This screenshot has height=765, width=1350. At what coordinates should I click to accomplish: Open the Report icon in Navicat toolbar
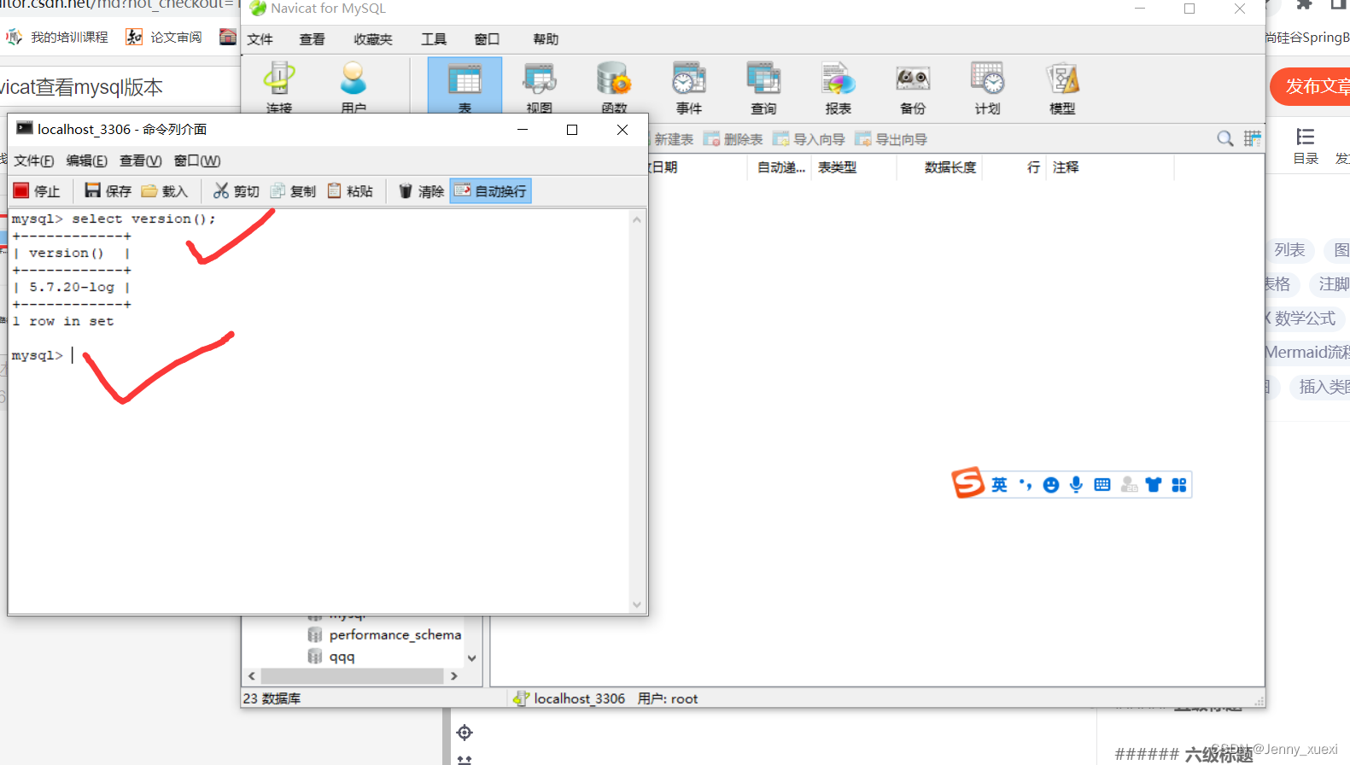click(x=838, y=88)
